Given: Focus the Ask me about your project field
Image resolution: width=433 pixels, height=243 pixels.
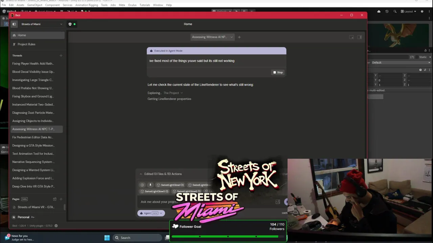Looking at the screenshot, I should point(207,202).
